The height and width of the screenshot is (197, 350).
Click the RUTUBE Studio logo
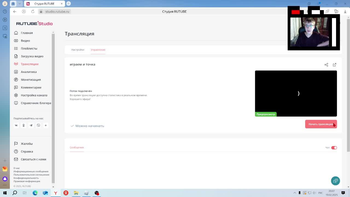pos(34,24)
